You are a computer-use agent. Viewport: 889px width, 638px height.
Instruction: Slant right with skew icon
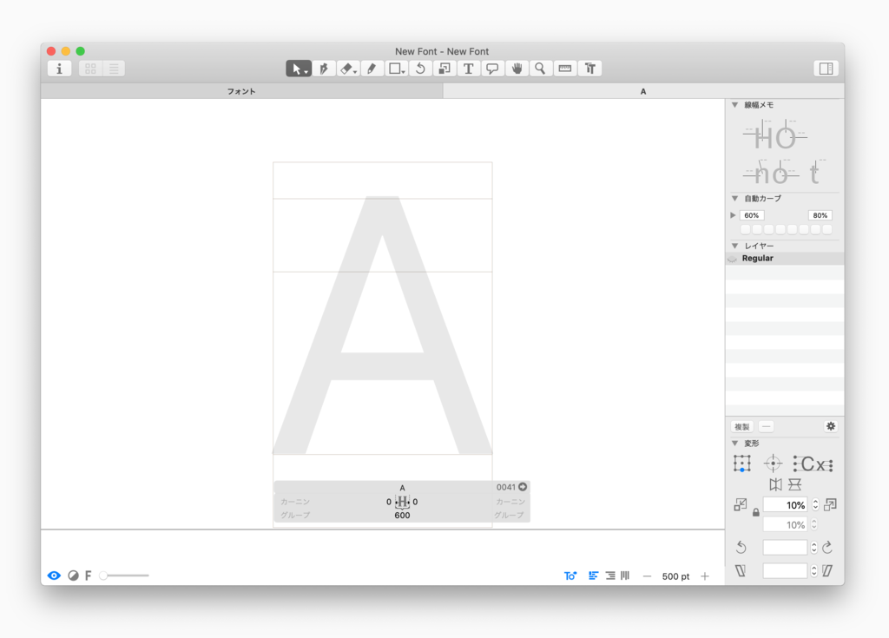(827, 570)
